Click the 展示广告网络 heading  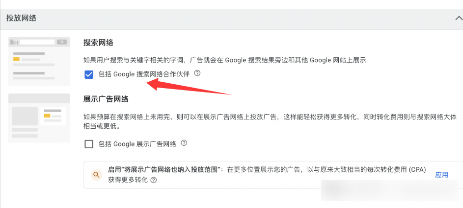(106, 99)
